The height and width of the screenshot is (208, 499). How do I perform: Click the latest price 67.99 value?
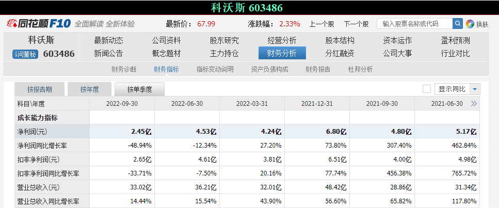click(x=206, y=24)
